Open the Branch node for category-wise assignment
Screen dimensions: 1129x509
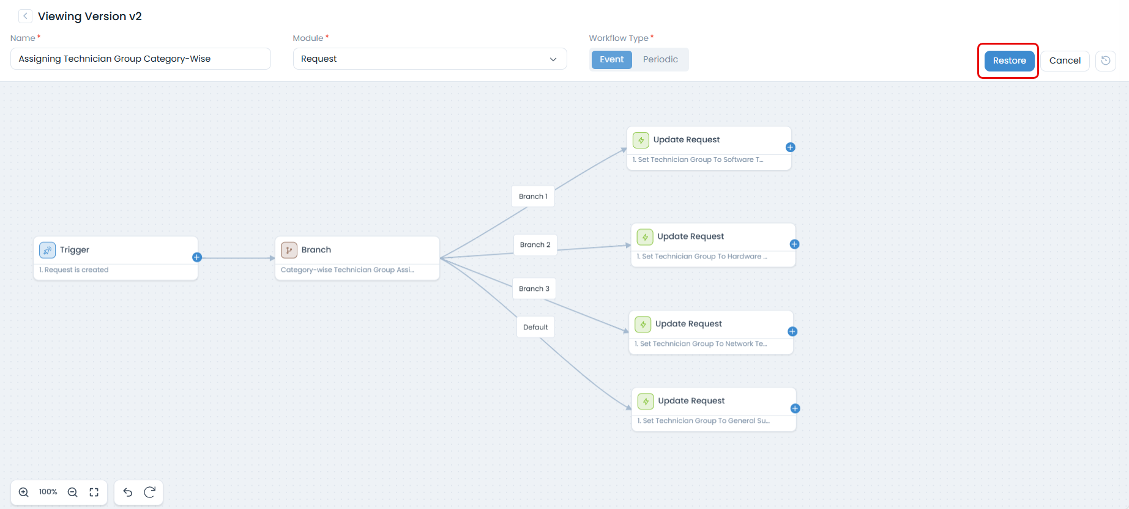(x=357, y=258)
